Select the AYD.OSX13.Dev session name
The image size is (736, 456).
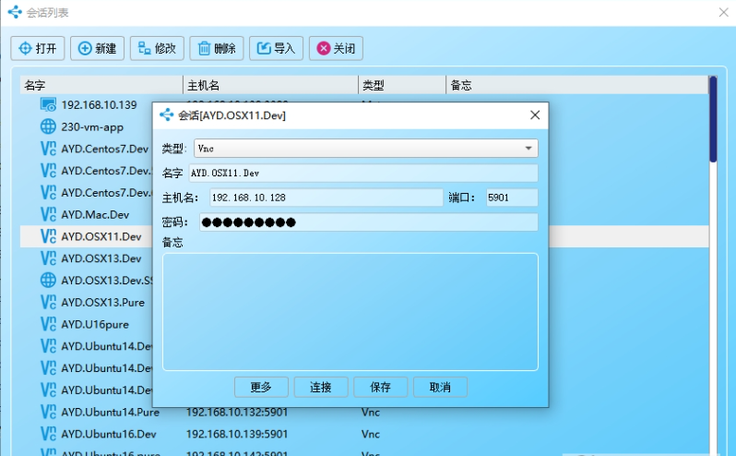(101, 258)
